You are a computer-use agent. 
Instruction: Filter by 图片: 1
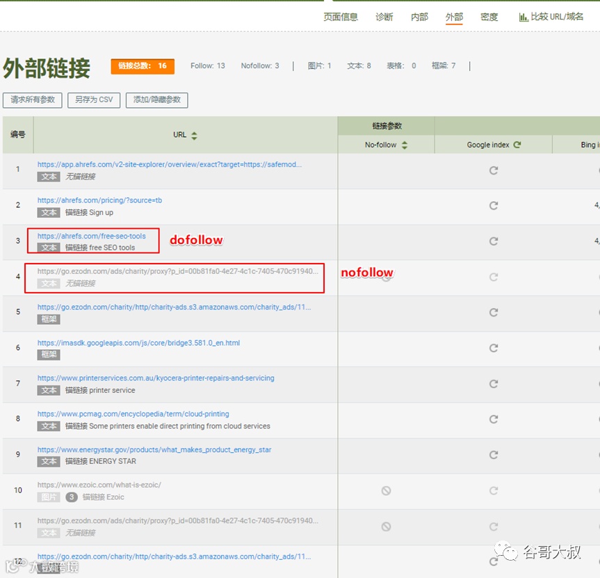(x=319, y=66)
